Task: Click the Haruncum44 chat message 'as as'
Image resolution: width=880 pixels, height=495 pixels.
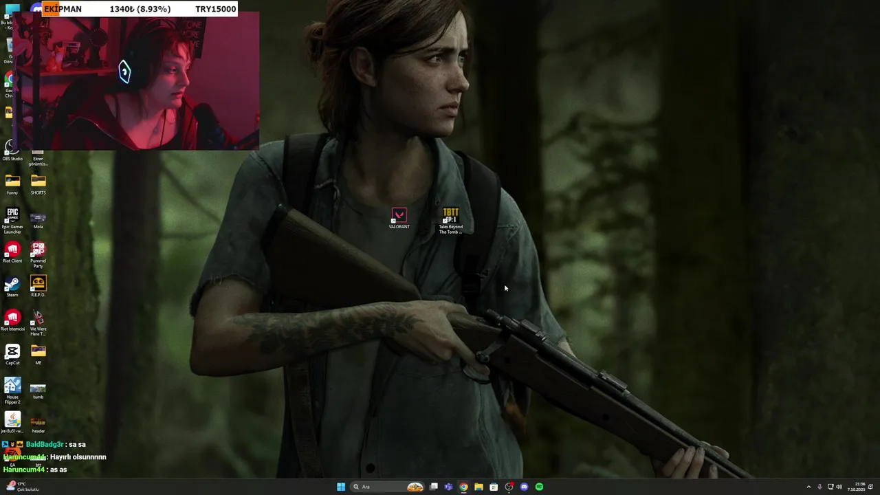Action: [x=35, y=470]
